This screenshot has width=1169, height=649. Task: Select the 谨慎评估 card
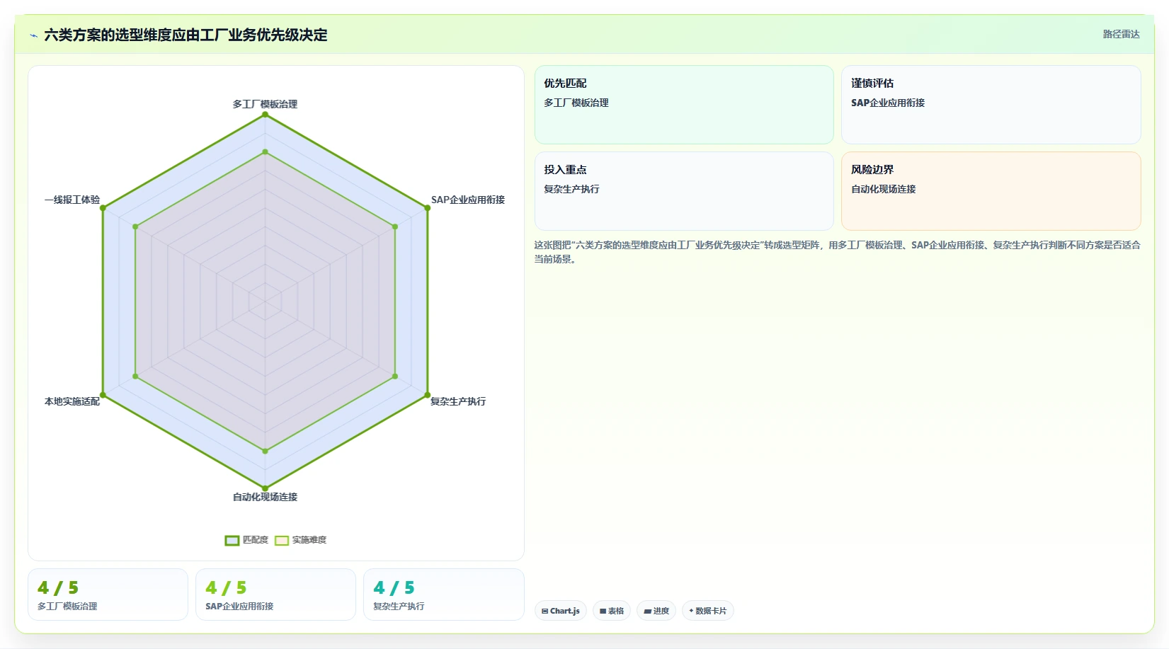click(991, 105)
